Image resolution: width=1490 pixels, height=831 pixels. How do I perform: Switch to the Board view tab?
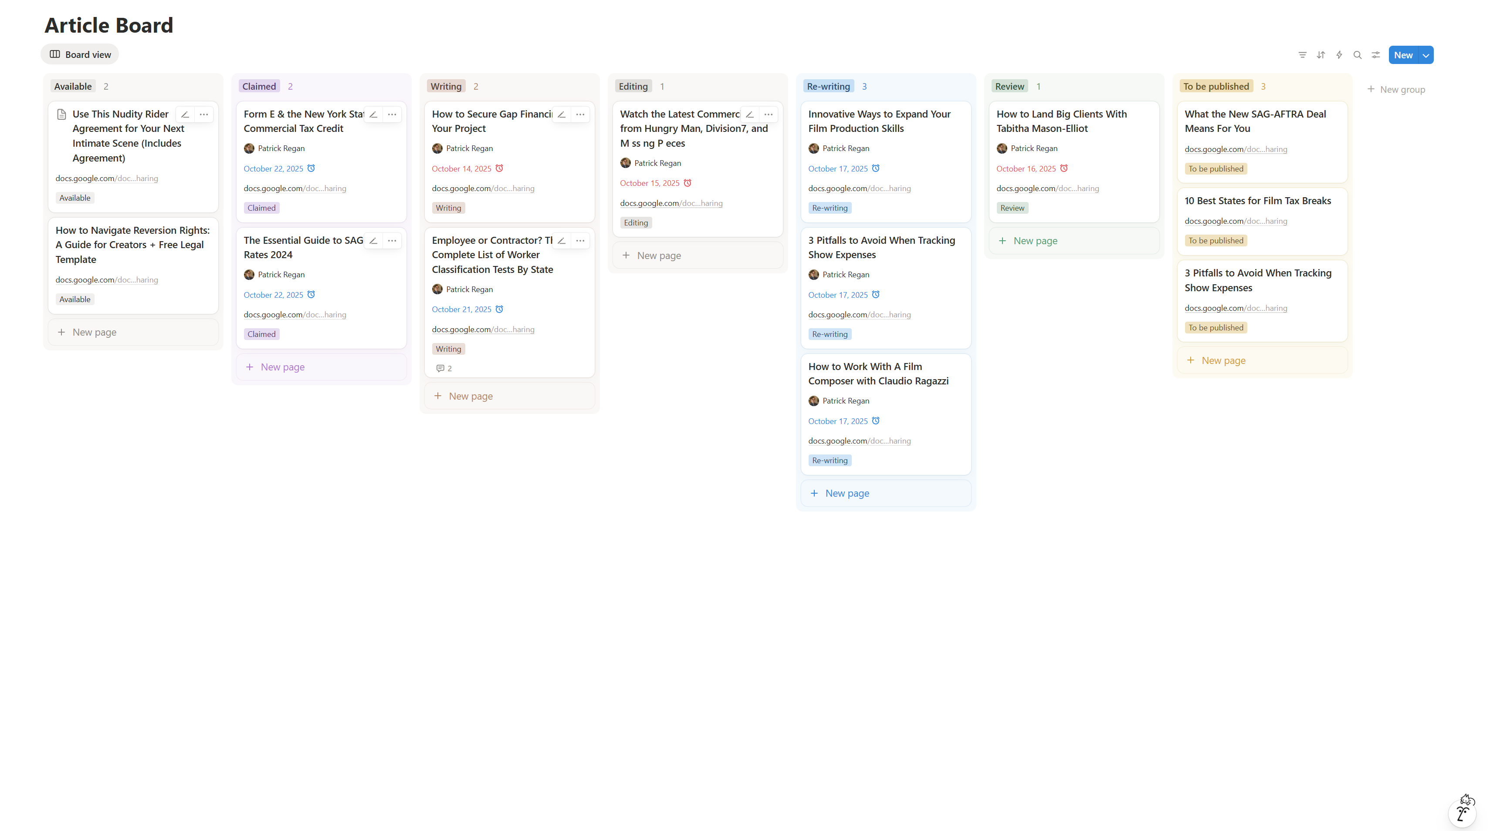pyautogui.click(x=80, y=54)
